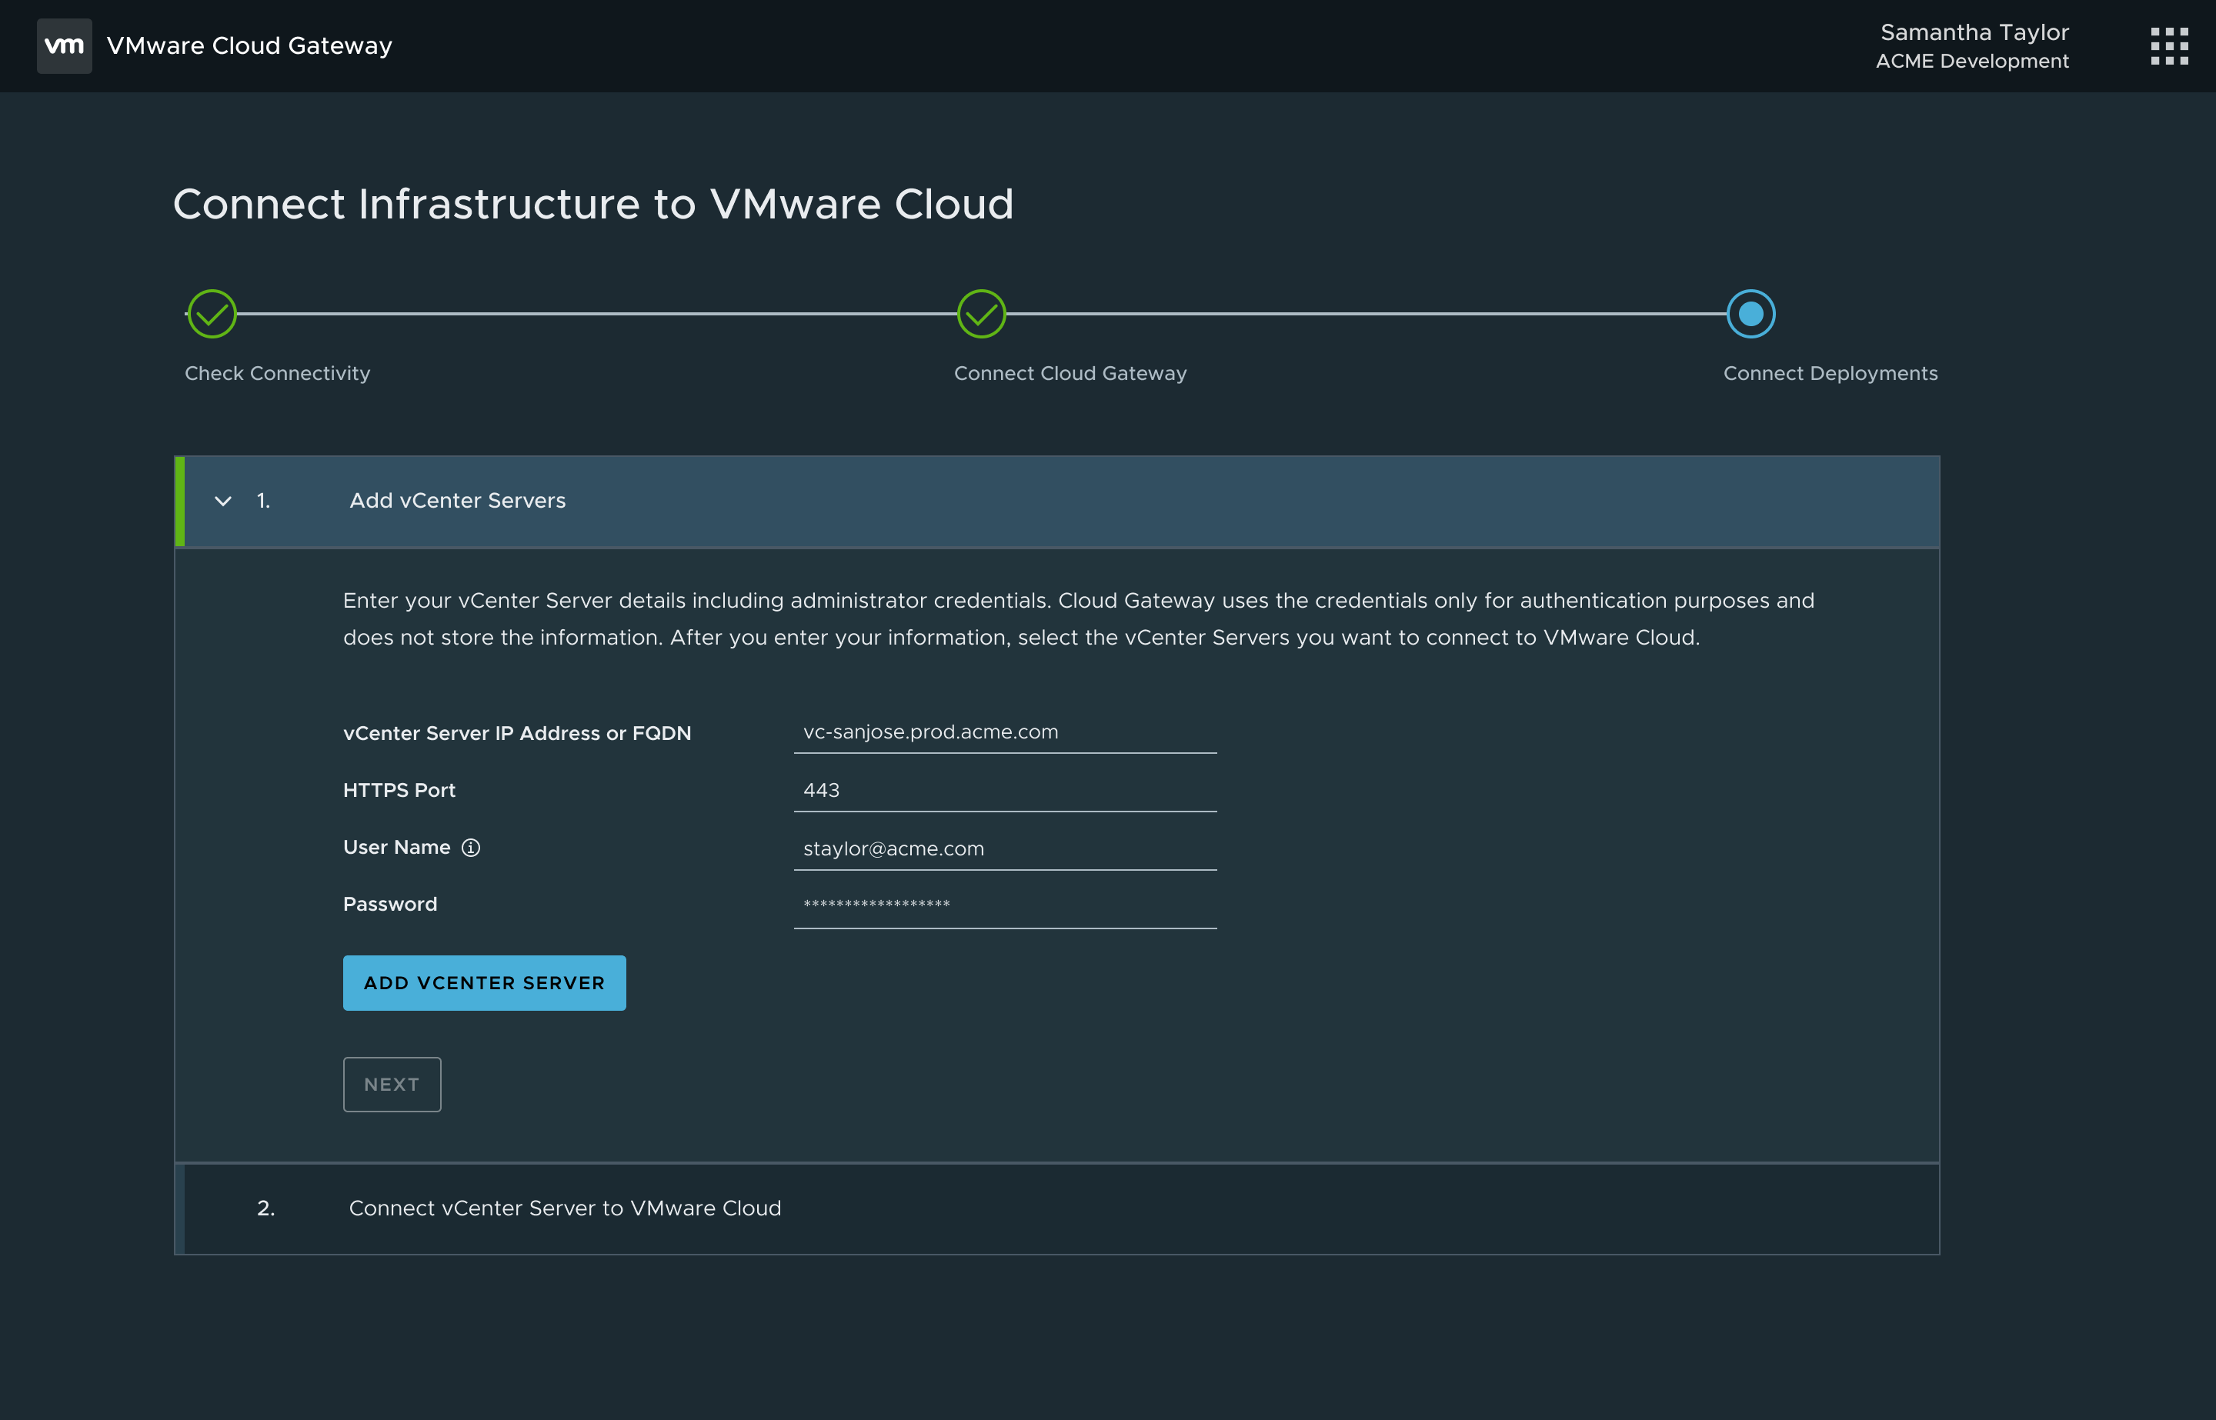Click the Check Connectivity completed step icon
This screenshot has width=2216, height=1420.
click(212, 314)
